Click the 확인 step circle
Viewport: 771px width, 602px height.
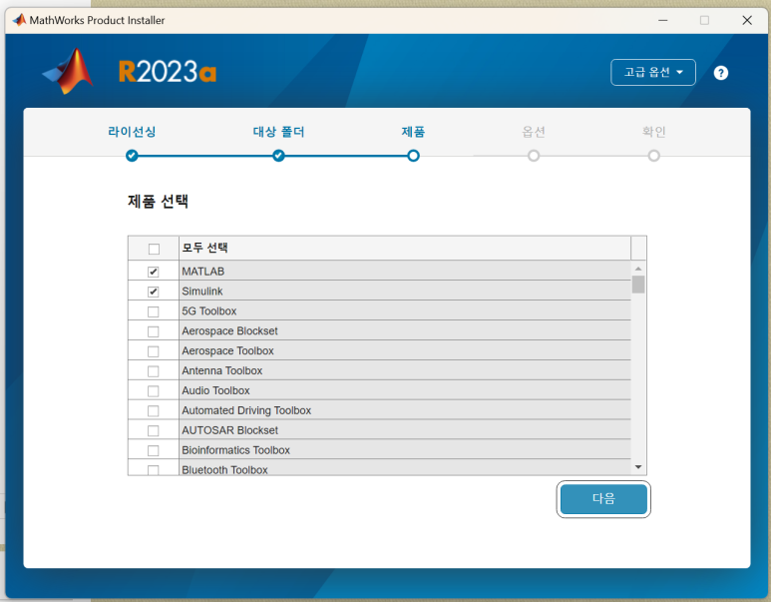tap(654, 156)
